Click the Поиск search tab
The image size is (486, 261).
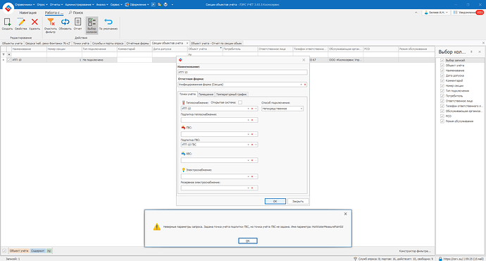pyautogui.click(x=76, y=13)
